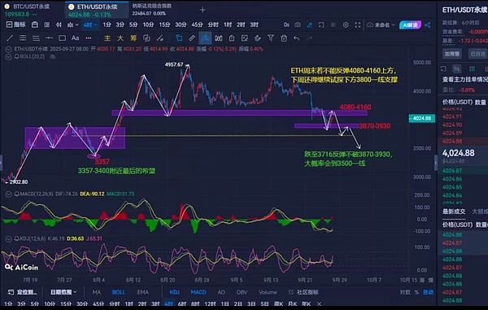The height and width of the screenshot is (310, 488).
Task: Toggle the MA indicator at bottom bar
Action: click(x=97, y=292)
